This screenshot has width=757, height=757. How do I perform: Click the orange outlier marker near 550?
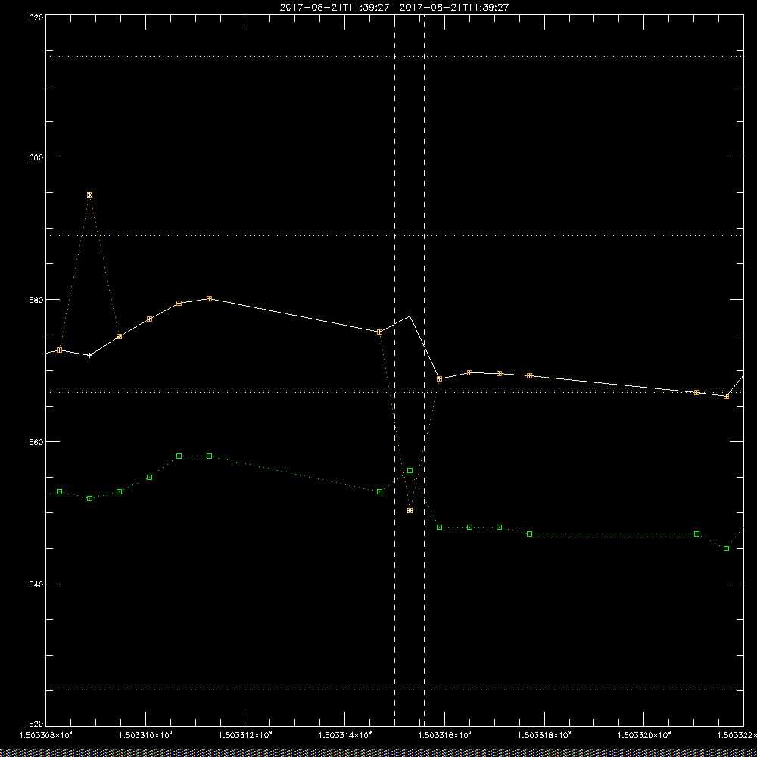point(410,510)
